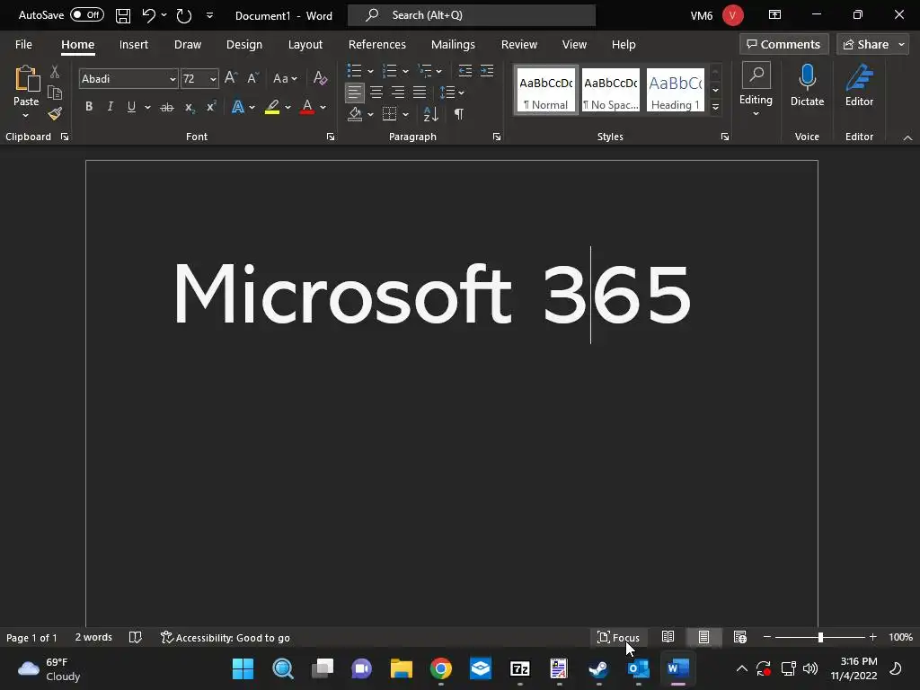Toggle show paragraph marks

tap(459, 114)
